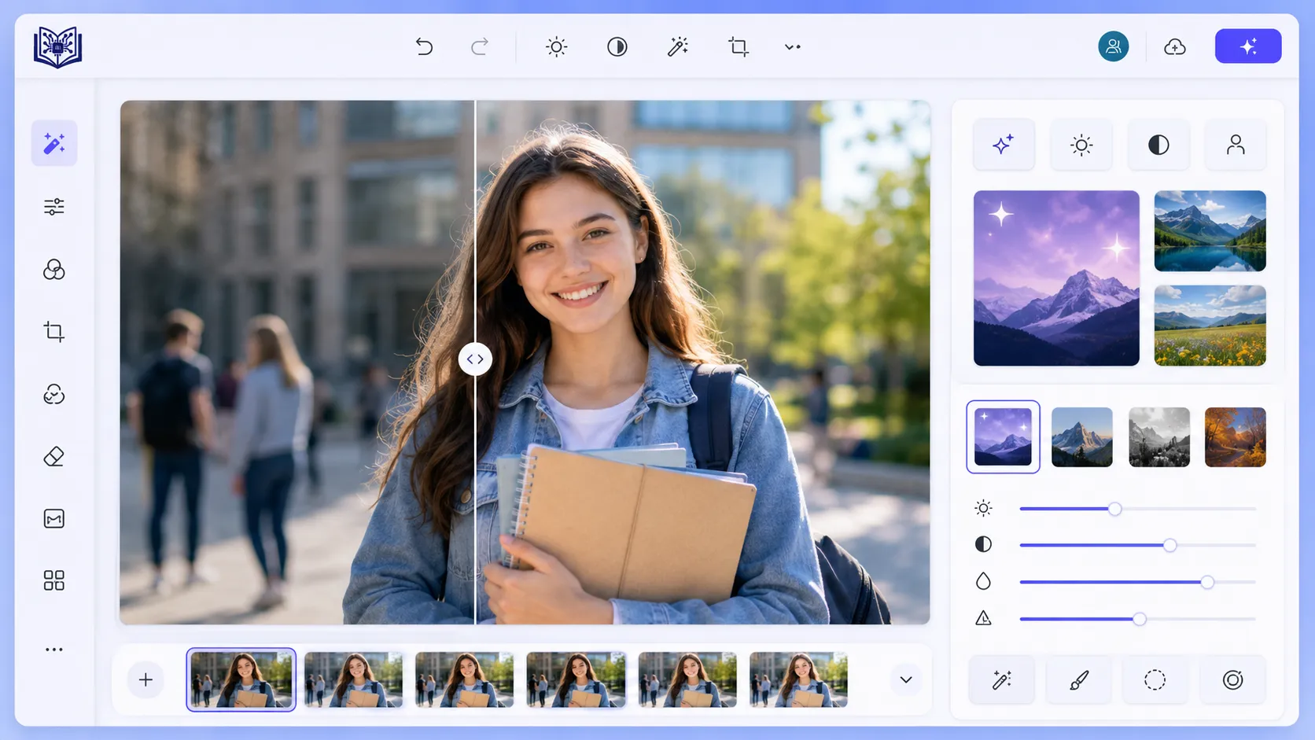Select the third filmstrip thumbnail
The width and height of the screenshot is (1315, 740).
pos(465,680)
